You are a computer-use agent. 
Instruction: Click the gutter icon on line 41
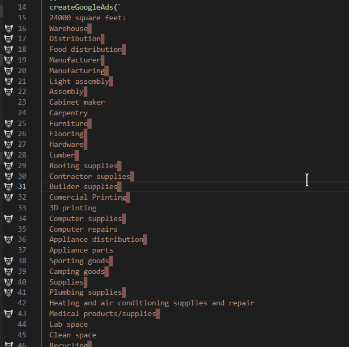(9, 293)
